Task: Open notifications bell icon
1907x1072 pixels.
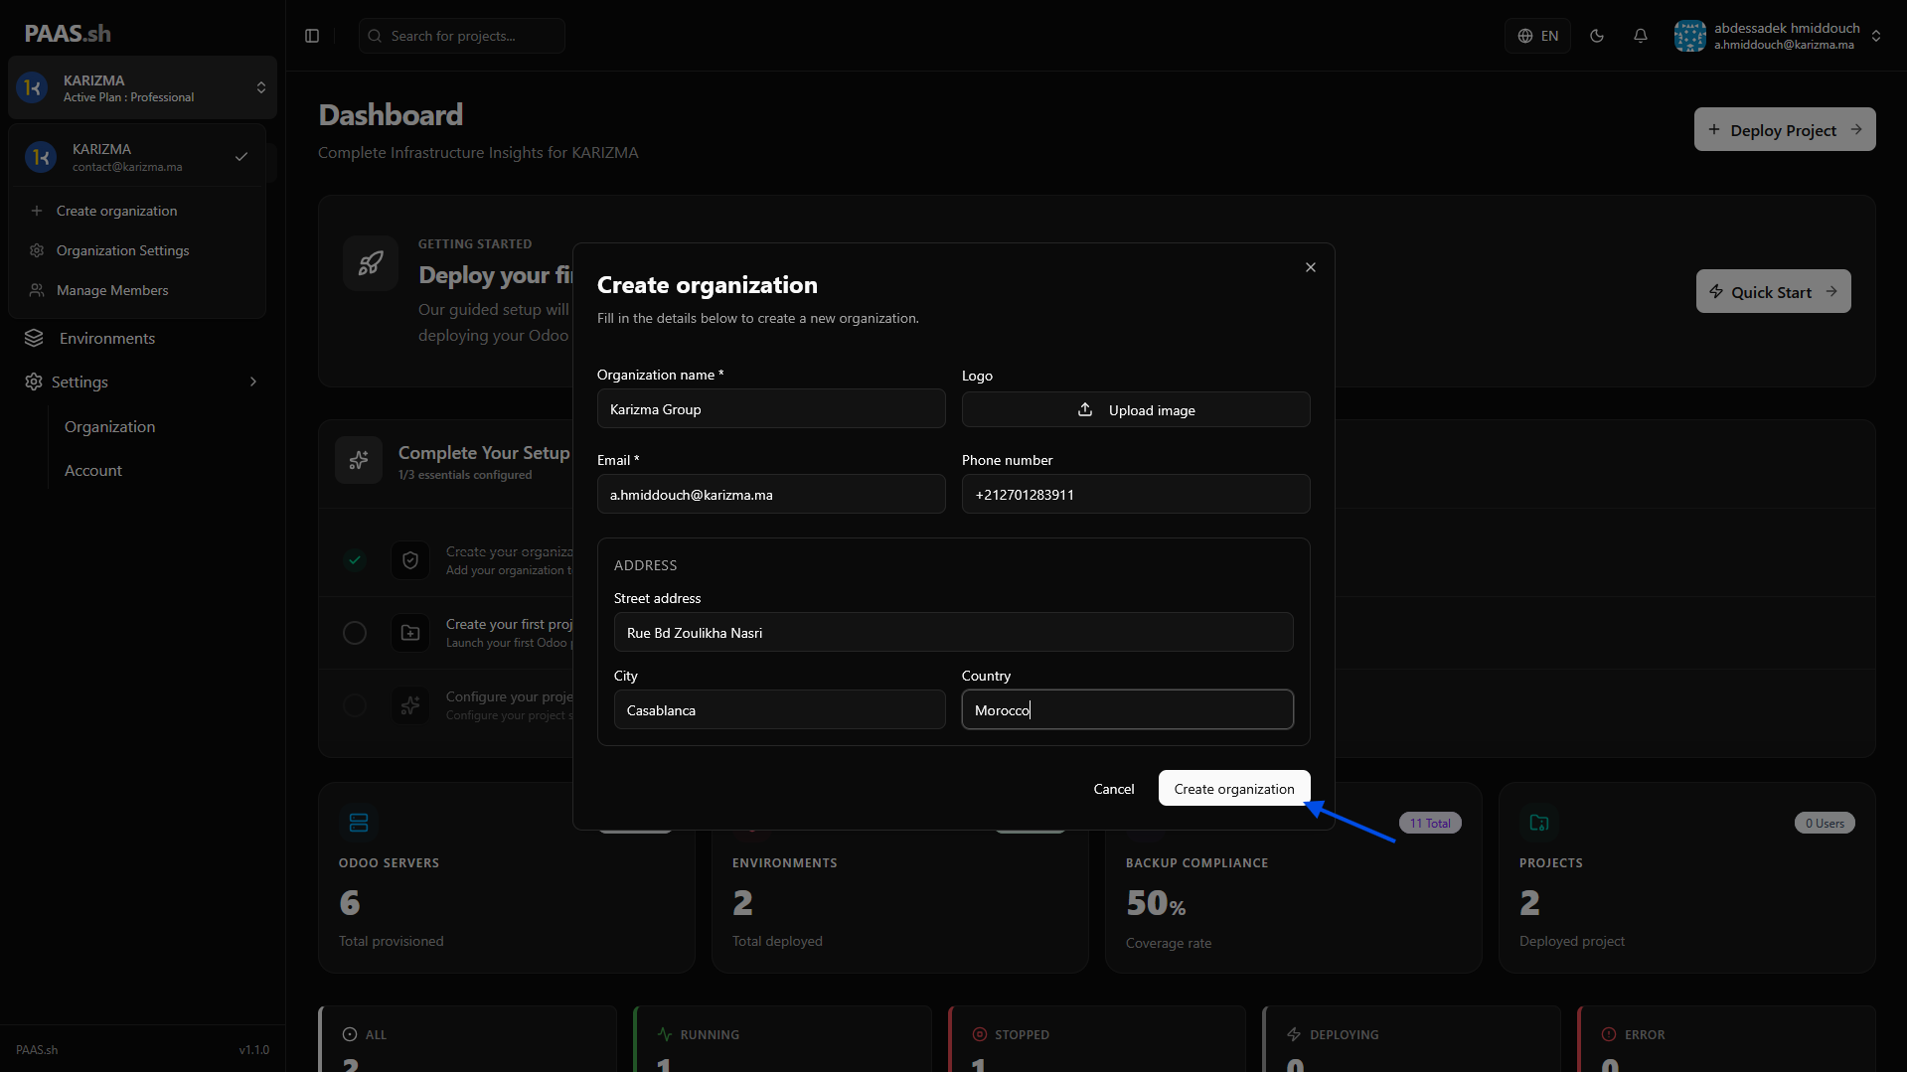Action: 1641,36
